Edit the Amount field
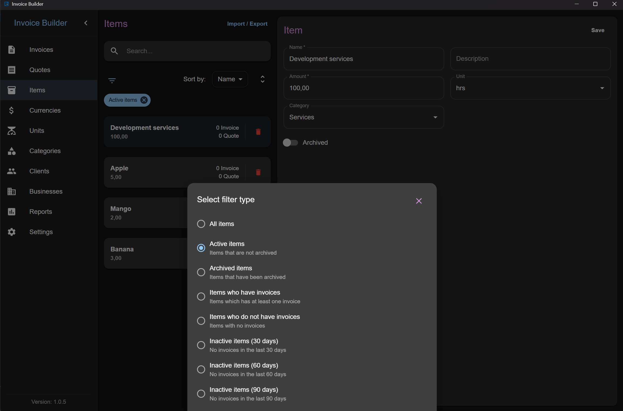 [364, 88]
